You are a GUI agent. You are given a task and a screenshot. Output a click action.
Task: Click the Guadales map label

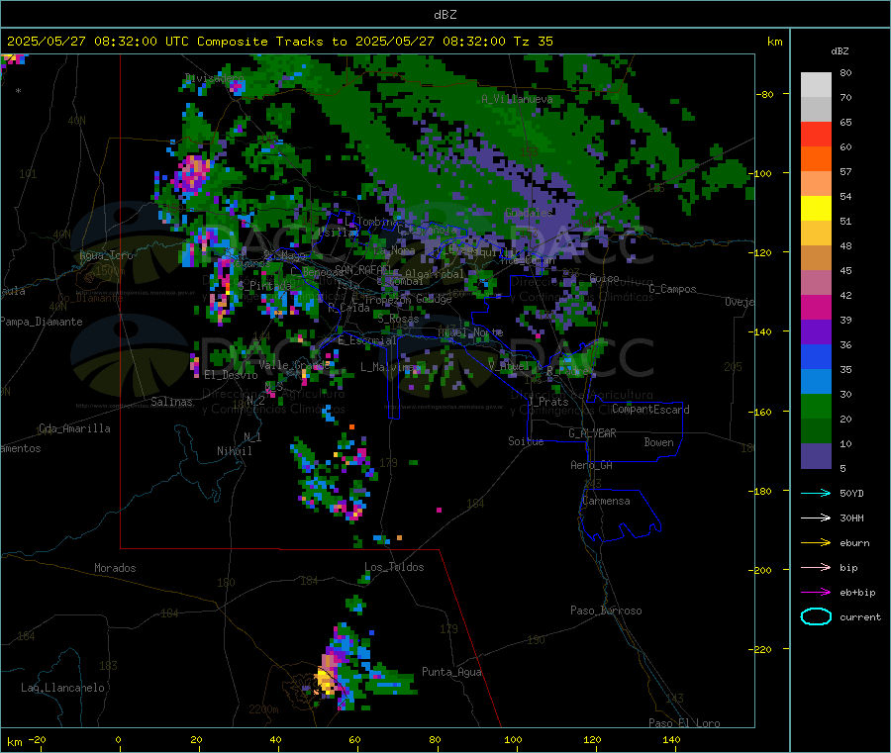(x=529, y=213)
